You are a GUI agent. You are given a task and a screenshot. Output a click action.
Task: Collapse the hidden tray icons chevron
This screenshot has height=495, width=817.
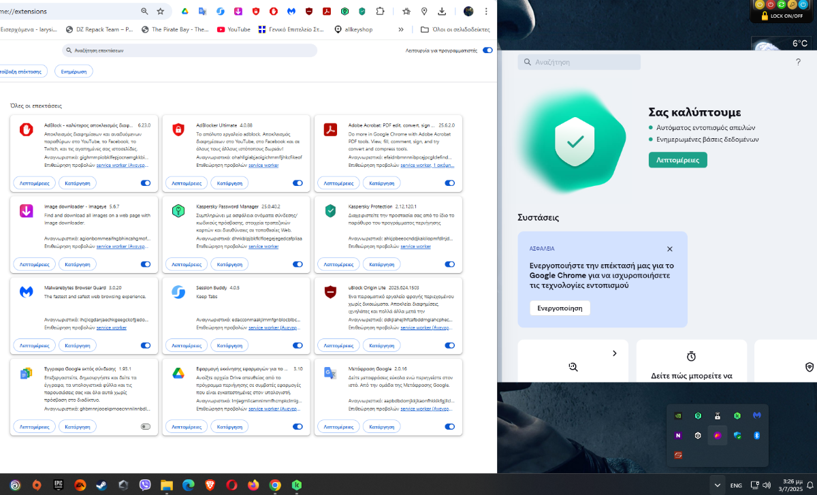(x=716, y=485)
